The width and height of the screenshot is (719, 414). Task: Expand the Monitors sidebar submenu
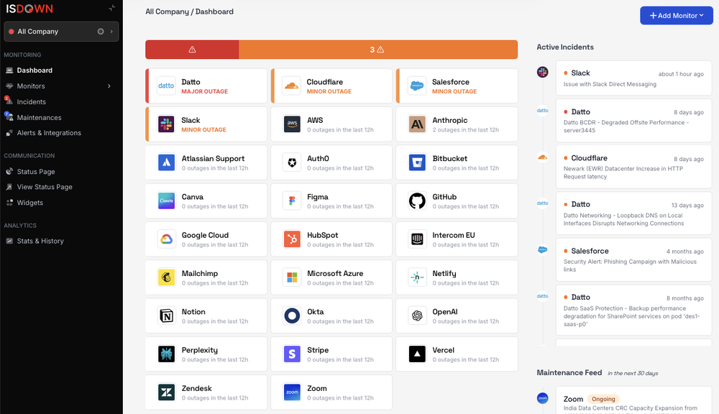pyautogui.click(x=109, y=86)
